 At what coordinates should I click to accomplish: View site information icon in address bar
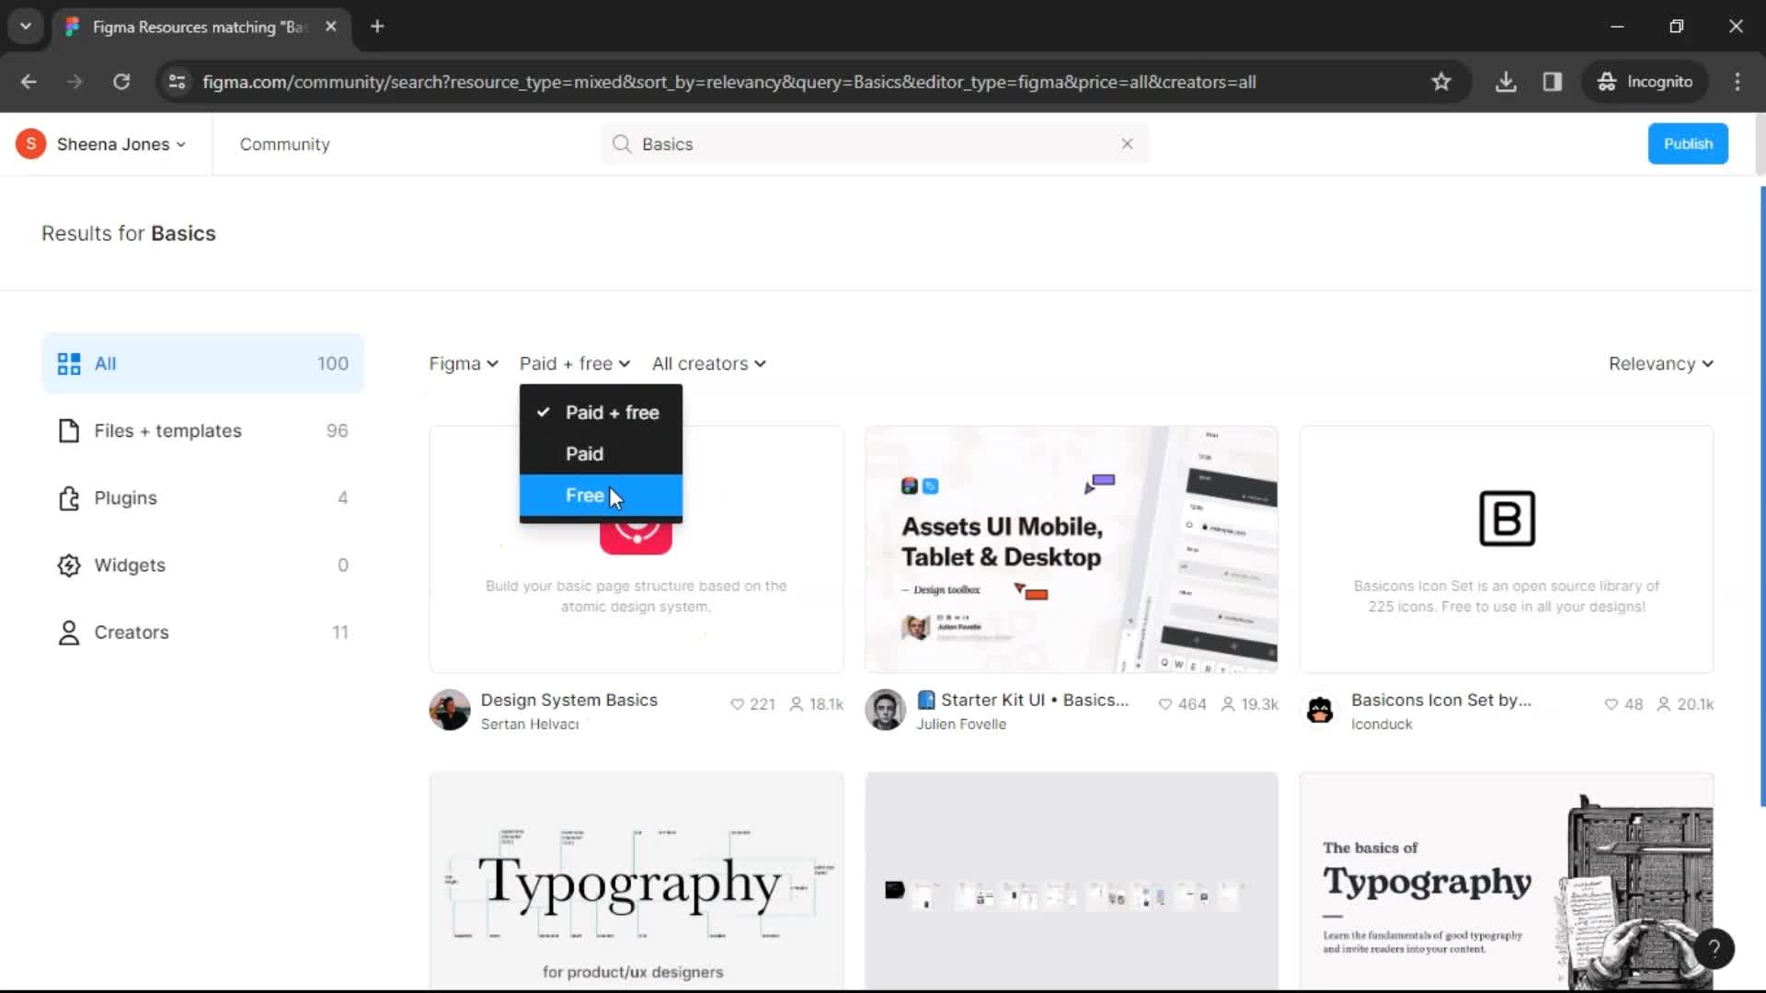click(177, 82)
